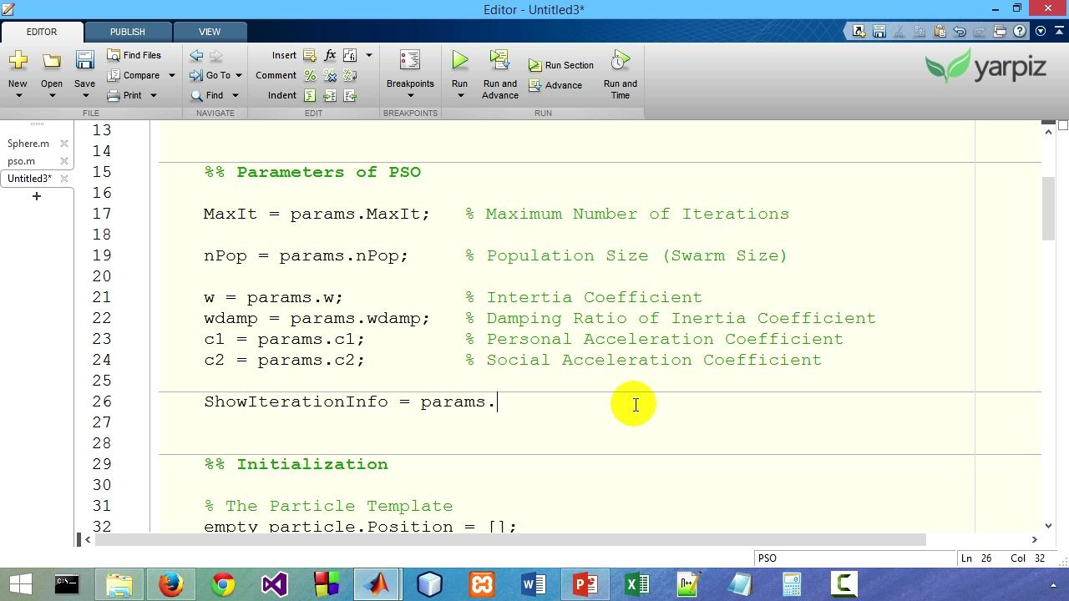The width and height of the screenshot is (1069, 601).
Task: Click the horizontal scrollbar thumb
Action: [x=510, y=540]
